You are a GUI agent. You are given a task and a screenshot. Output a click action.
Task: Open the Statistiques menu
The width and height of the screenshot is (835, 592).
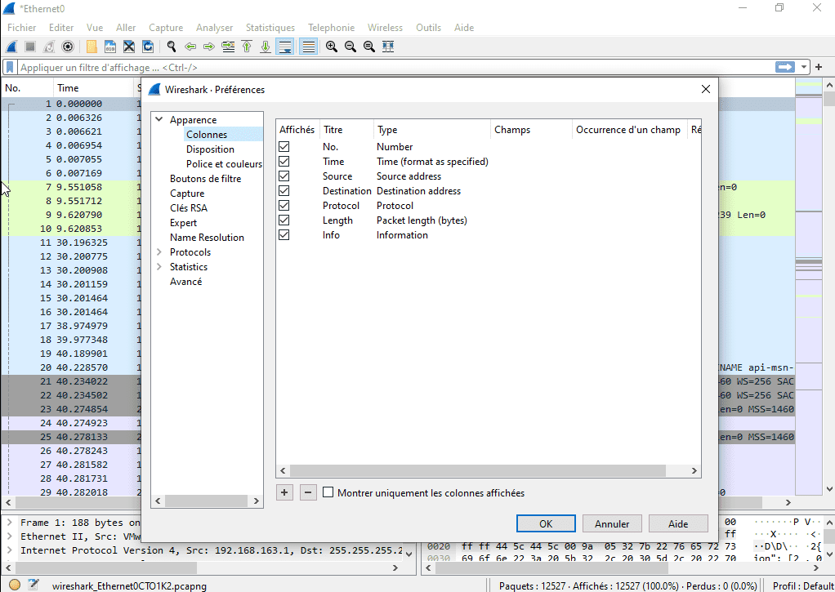coord(270,28)
